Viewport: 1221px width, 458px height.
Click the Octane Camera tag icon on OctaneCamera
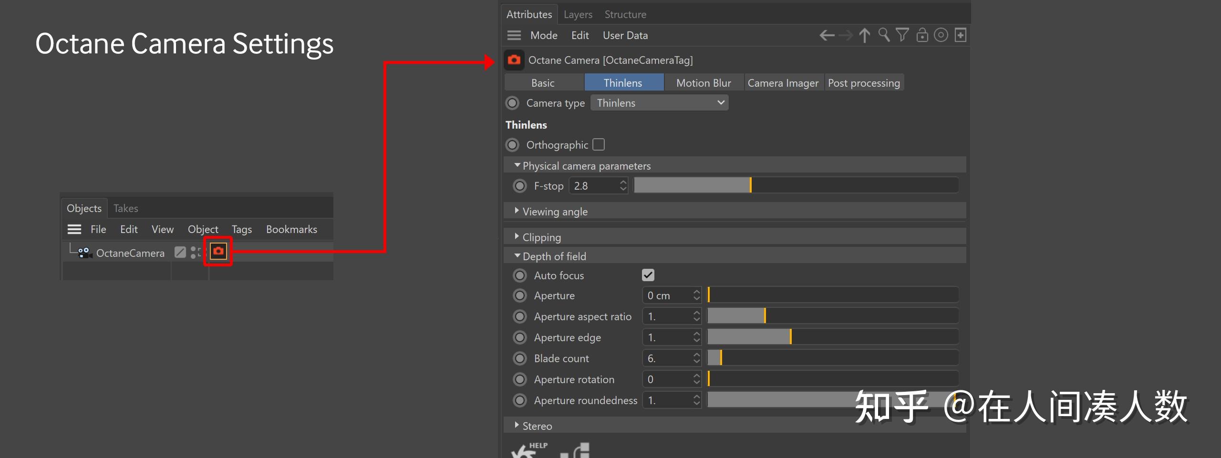(x=218, y=251)
